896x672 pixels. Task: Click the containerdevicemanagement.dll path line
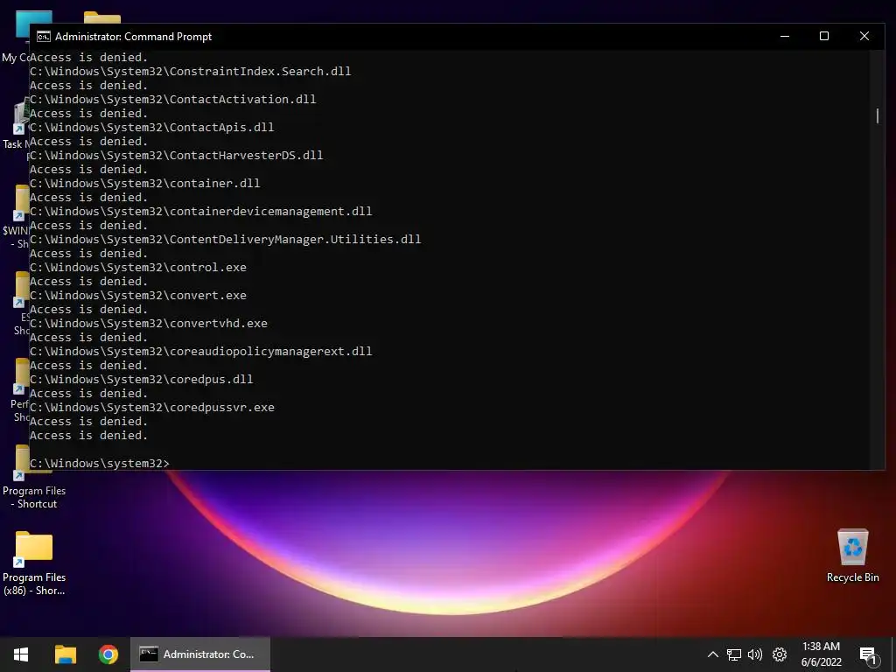click(201, 212)
